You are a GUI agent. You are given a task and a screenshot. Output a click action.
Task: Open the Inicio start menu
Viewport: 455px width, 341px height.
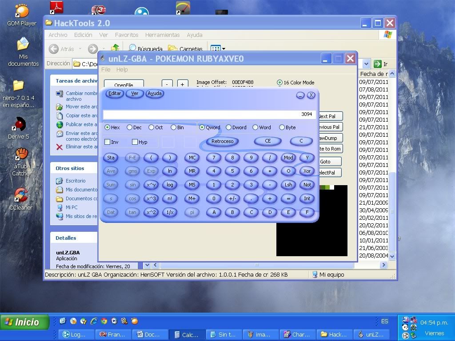[x=24, y=322]
